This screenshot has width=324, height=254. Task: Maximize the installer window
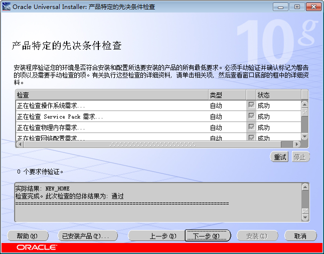pos(297,7)
